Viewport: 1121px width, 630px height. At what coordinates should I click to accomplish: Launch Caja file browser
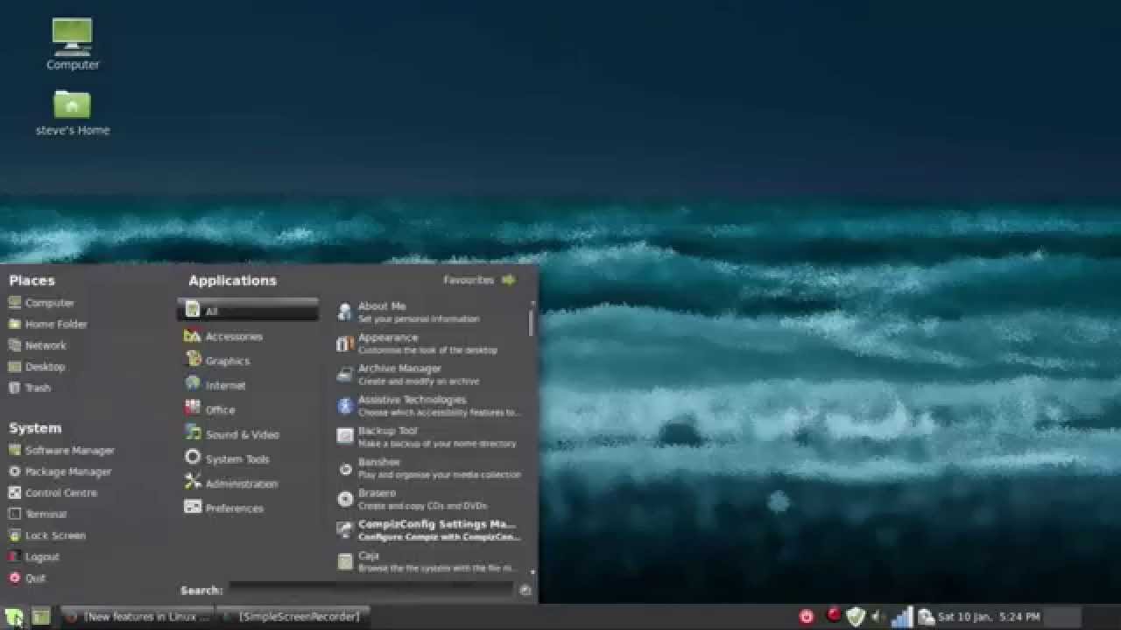(430, 561)
